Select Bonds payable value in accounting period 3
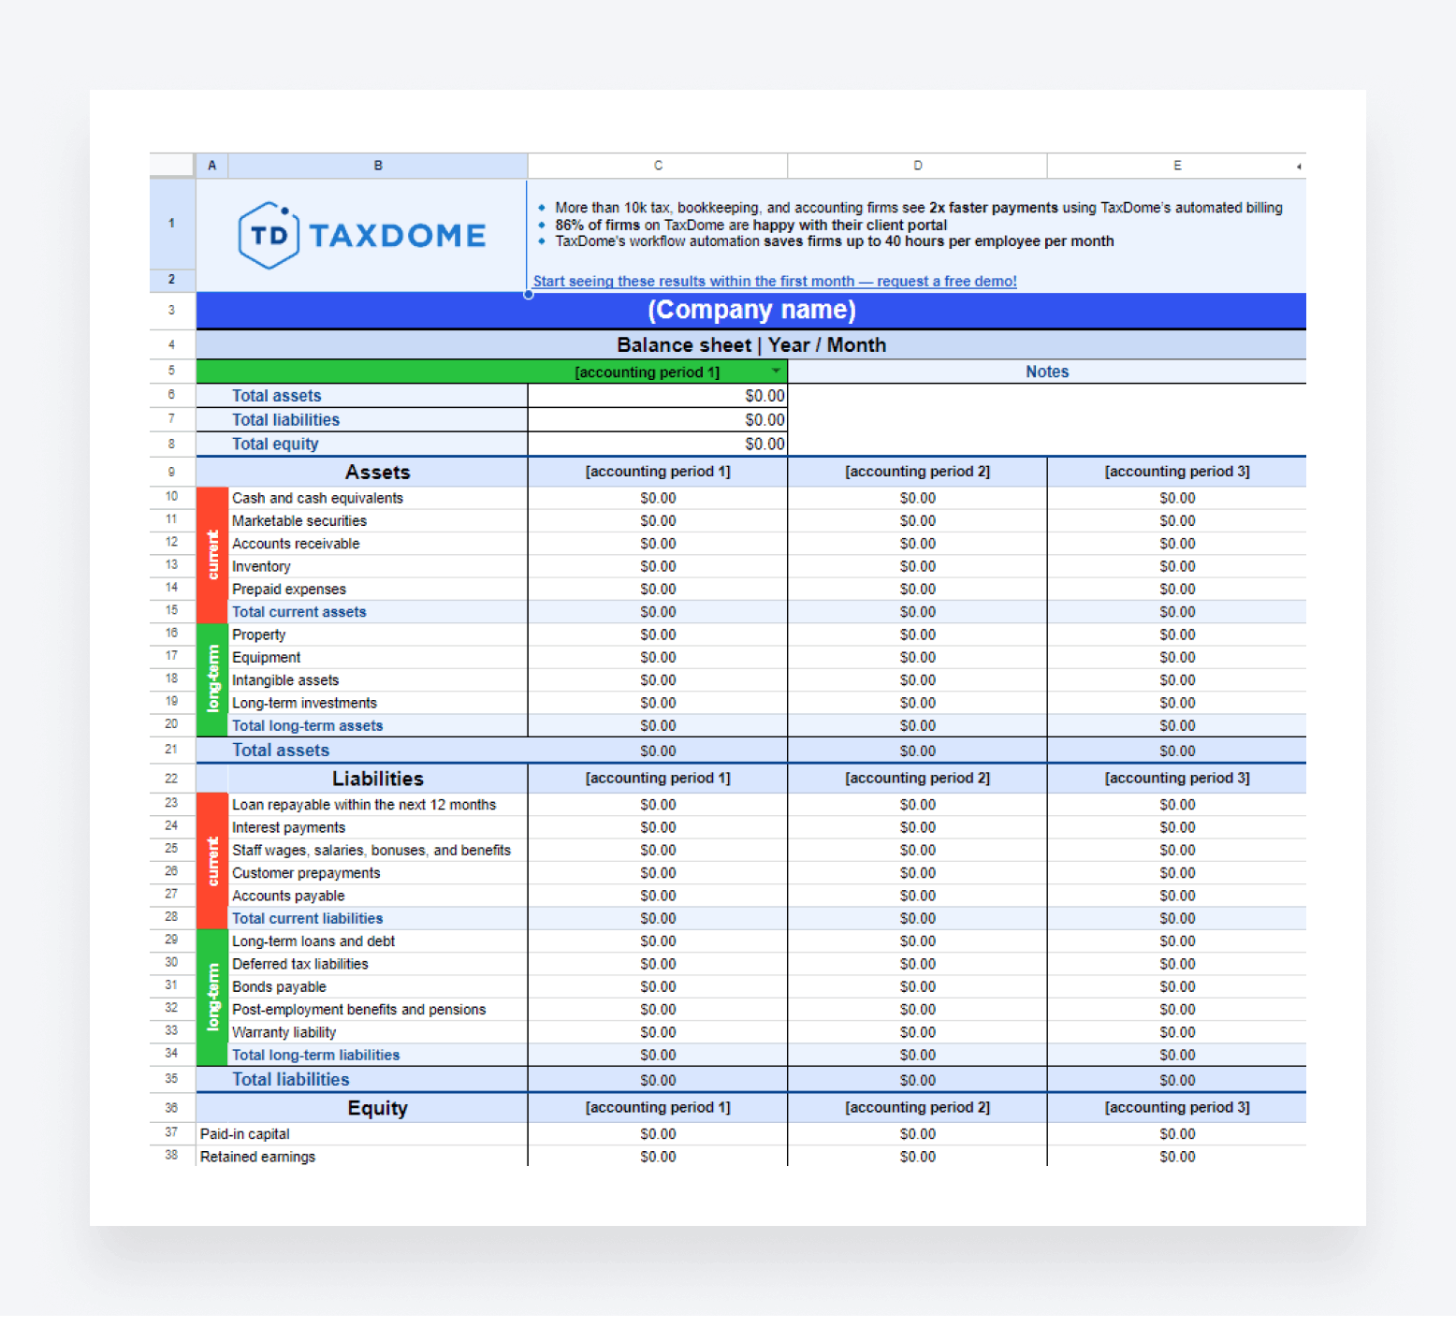Viewport: 1456px width, 1327px height. point(1177,986)
